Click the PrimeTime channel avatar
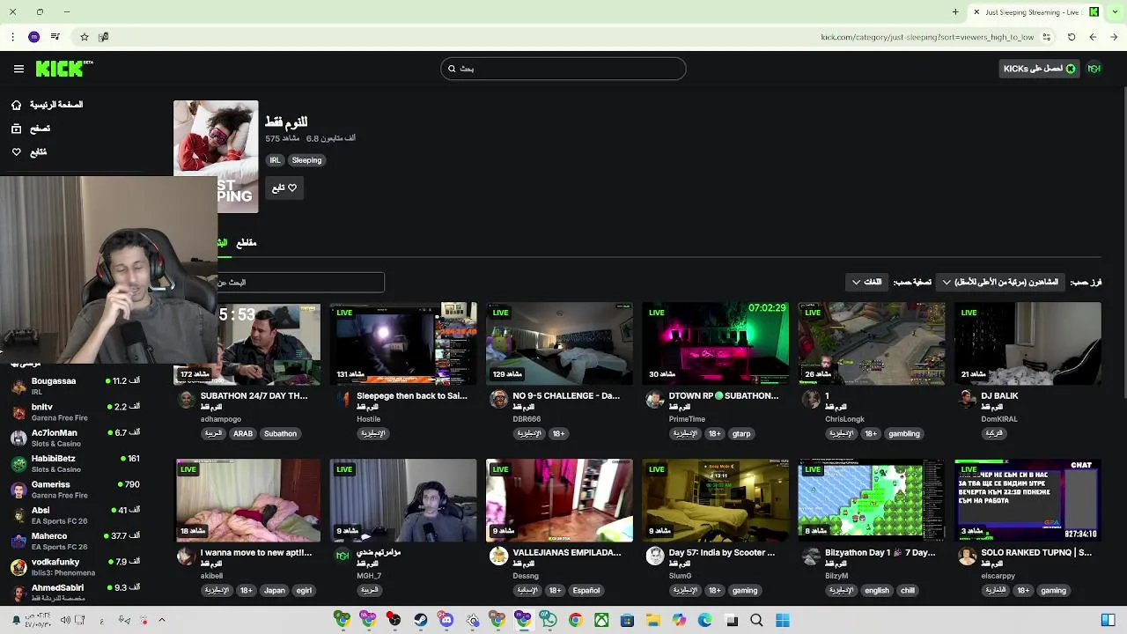 pos(654,400)
